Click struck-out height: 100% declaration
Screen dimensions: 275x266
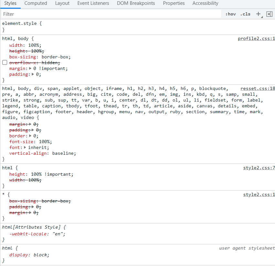click(26, 51)
